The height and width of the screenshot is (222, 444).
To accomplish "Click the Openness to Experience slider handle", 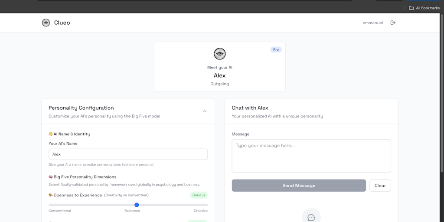I will [137, 205].
